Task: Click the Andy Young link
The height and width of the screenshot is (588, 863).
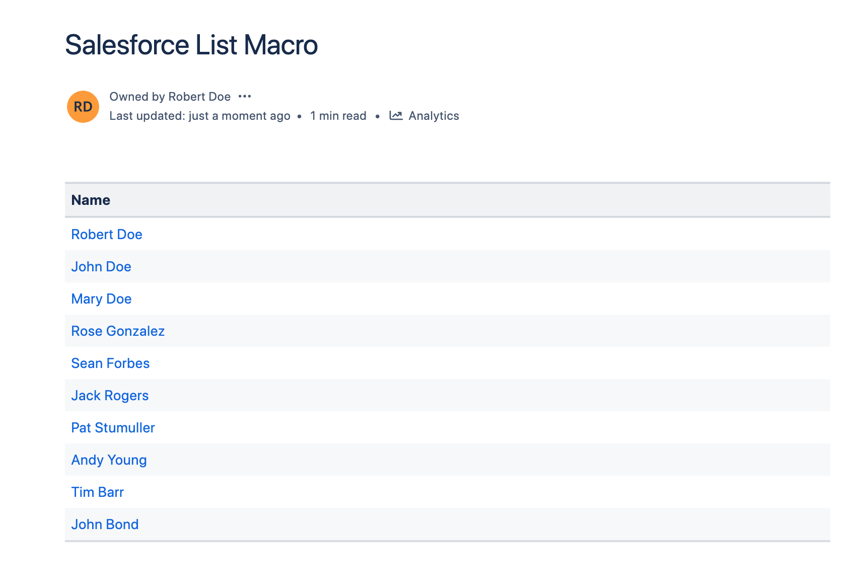Action: coord(109,460)
